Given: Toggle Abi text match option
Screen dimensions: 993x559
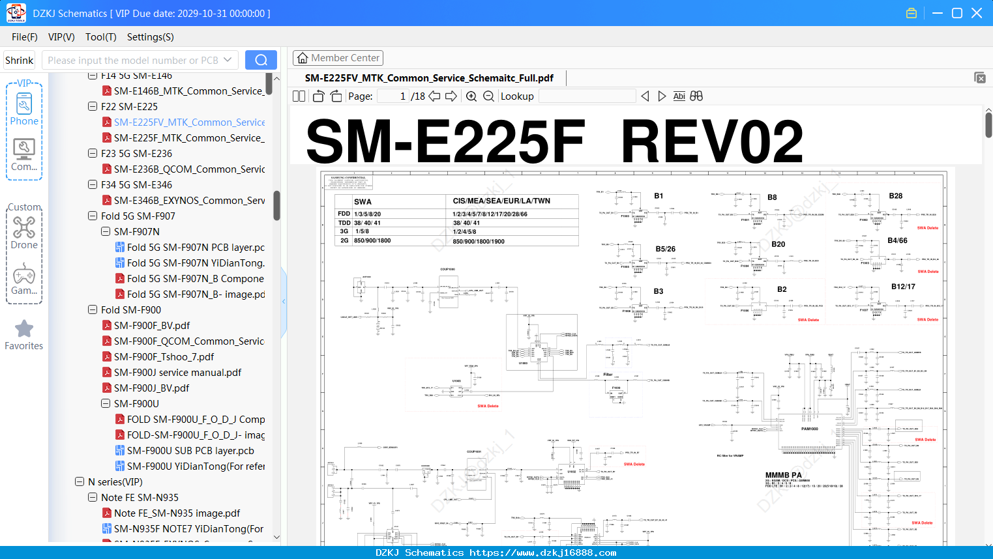Looking at the screenshot, I should tap(679, 96).
